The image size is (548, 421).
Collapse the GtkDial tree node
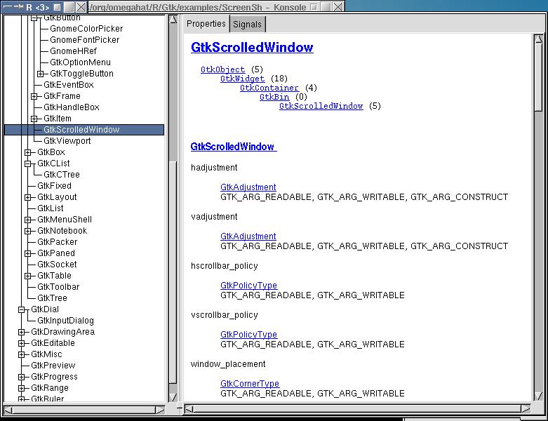click(22, 309)
